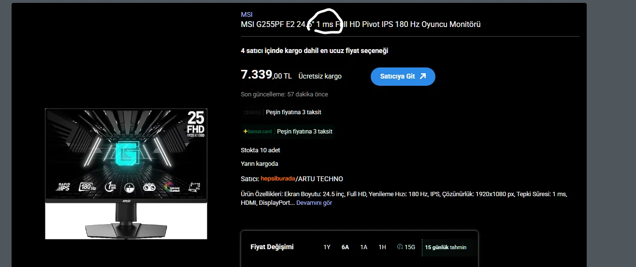Expand specs with Devamını gör link
The height and width of the screenshot is (267, 636).
pos(314,203)
